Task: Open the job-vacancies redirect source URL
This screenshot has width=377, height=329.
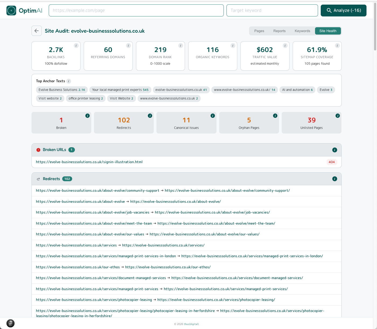Action: [93, 213]
